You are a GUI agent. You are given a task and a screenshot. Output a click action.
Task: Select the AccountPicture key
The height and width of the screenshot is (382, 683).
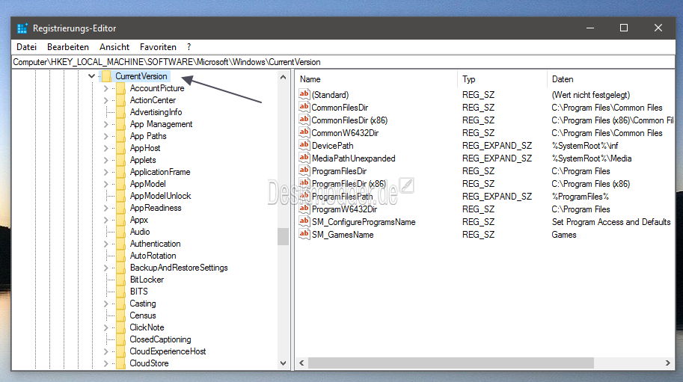pos(157,88)
